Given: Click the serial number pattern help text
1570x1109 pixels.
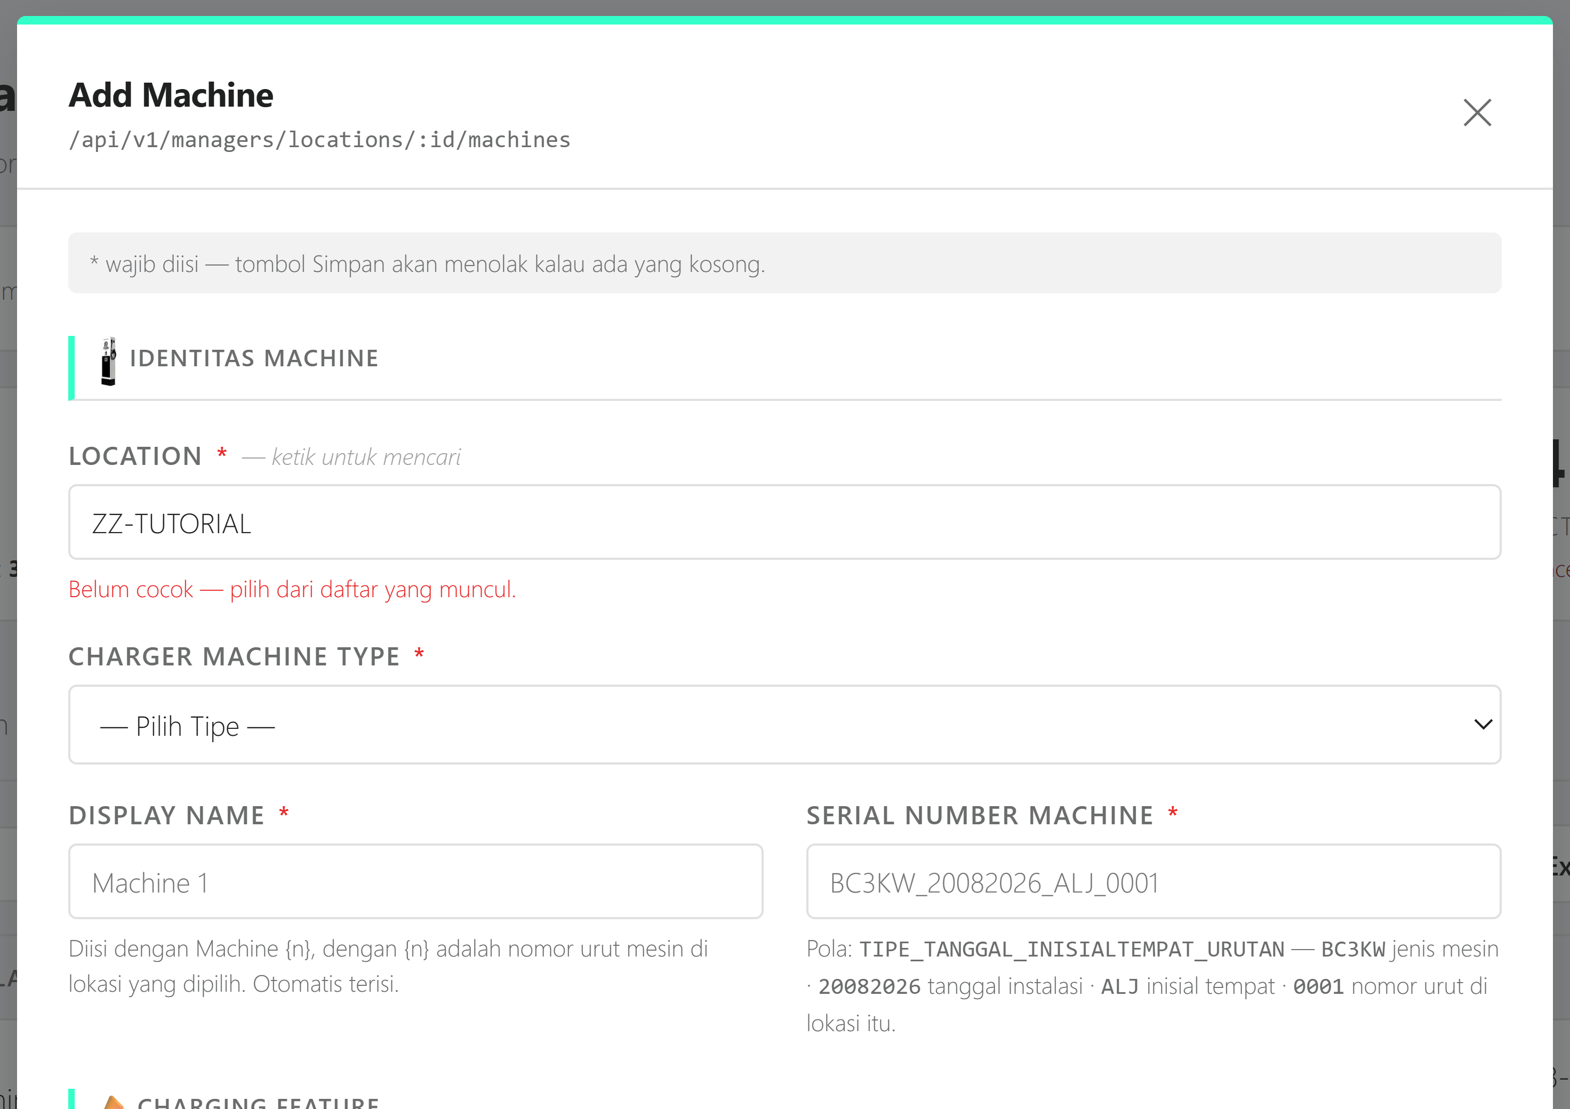Looking at the screenshot, I should tap(1153, 986).
